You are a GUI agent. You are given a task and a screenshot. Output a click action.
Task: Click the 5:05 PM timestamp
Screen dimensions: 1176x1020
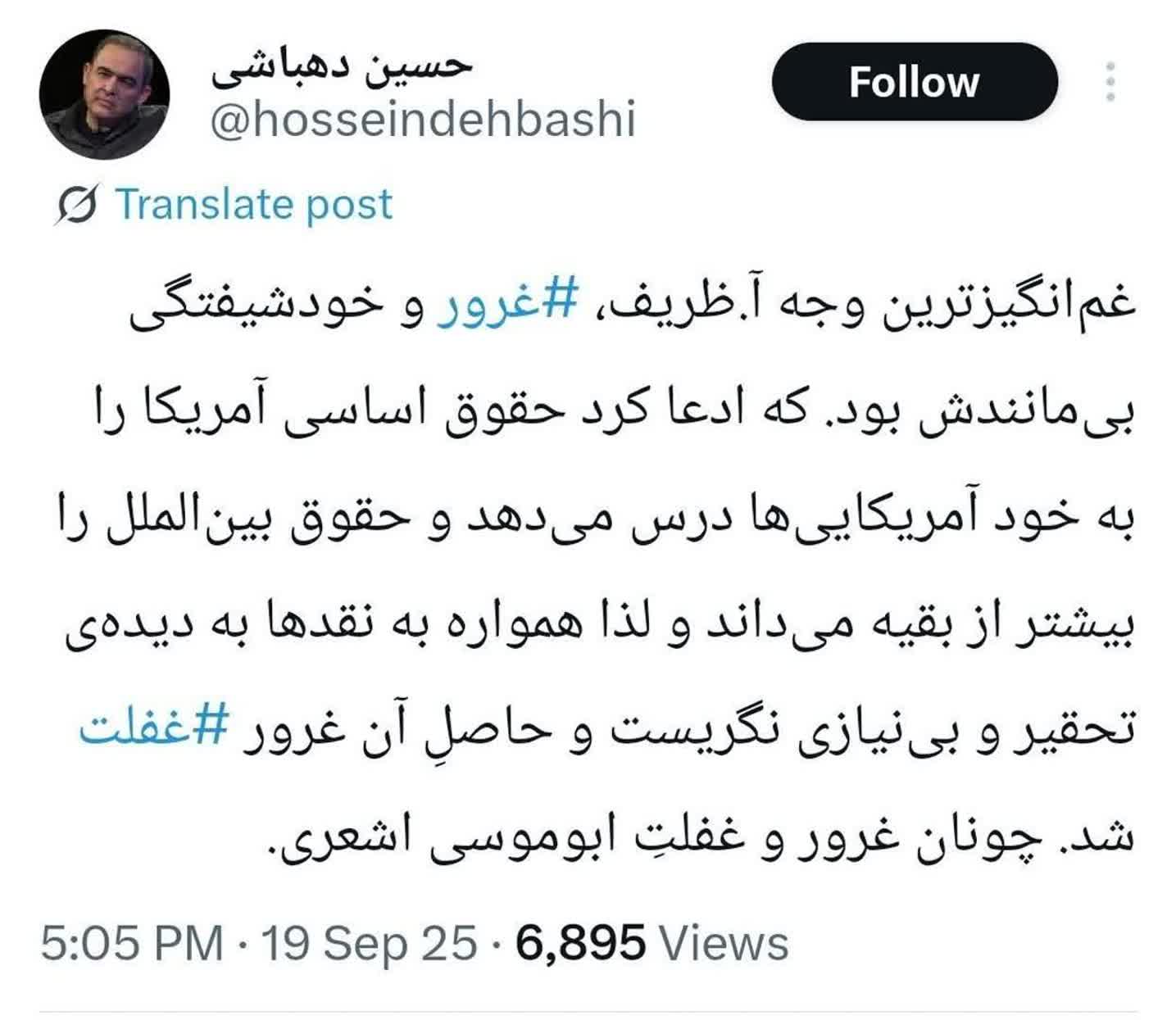click(x=131, y=942)
